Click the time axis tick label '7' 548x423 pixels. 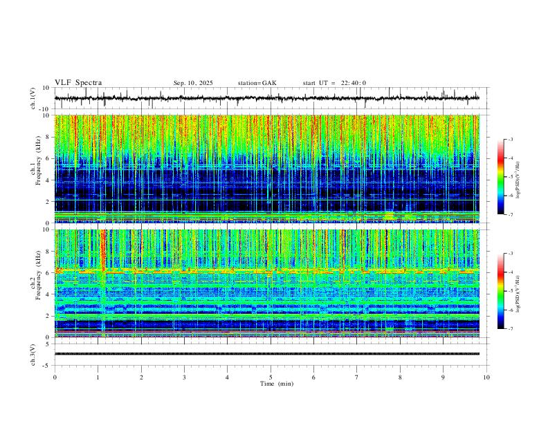[x=357, y=377]
